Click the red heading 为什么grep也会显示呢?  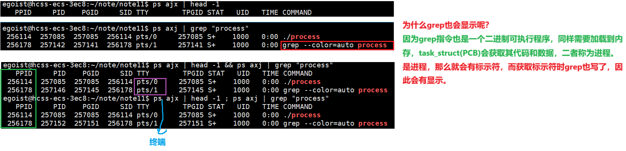(446, 25)
